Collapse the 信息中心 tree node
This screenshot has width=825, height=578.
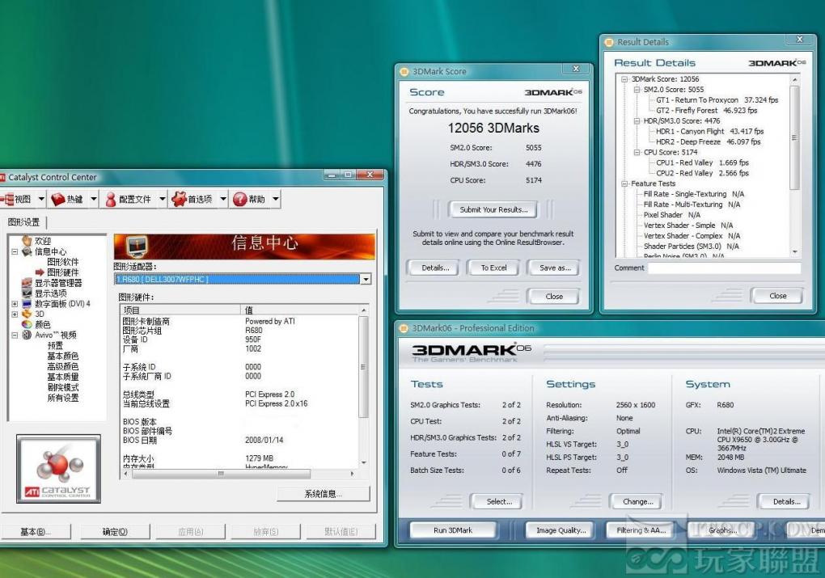pos(15,251)
